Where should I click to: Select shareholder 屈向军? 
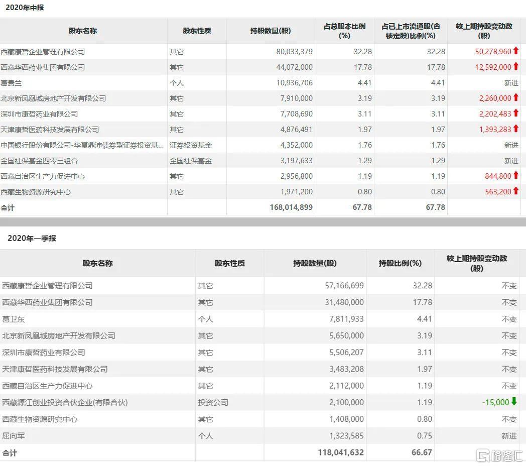(14, 436)
